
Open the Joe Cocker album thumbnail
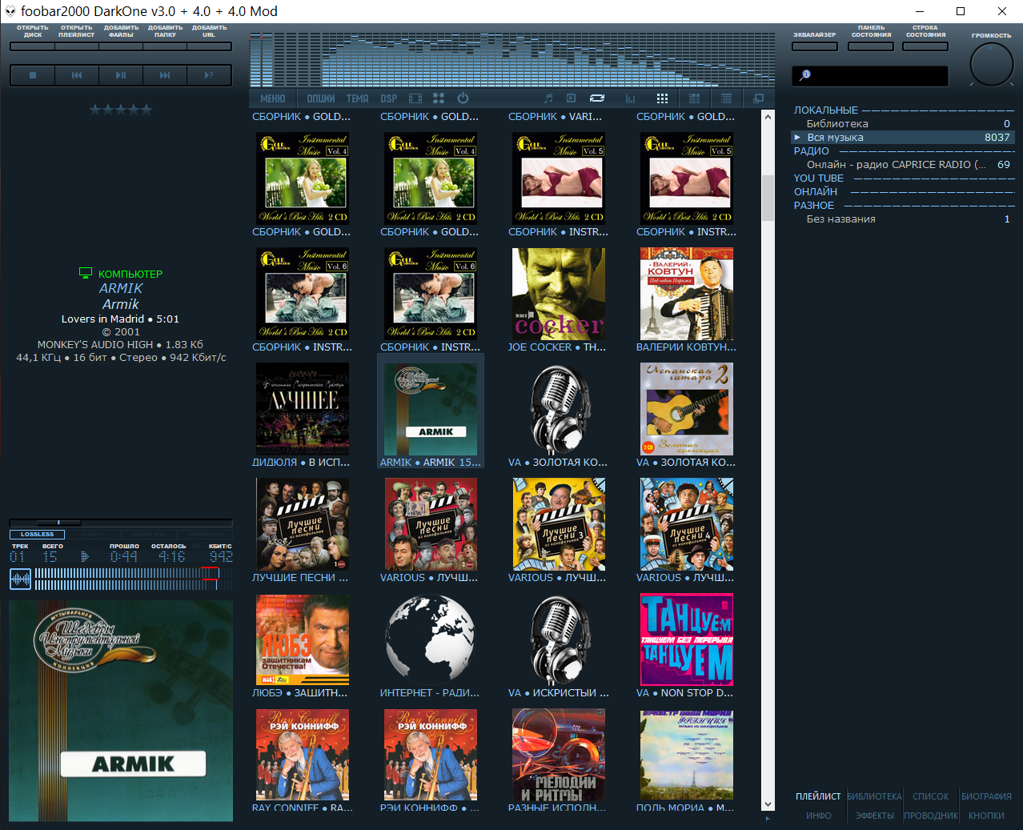click(559, 294)
